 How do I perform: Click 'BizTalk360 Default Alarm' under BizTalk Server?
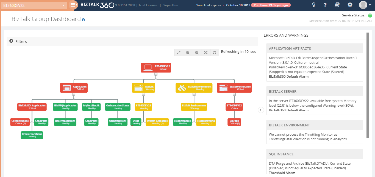point(289,110)
